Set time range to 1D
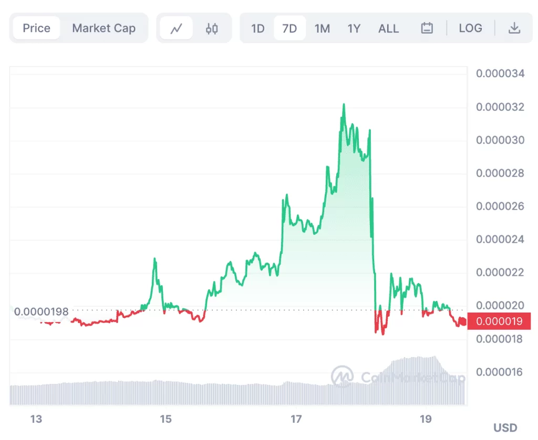This screenshot has width=538, height=440. (257, 28)
